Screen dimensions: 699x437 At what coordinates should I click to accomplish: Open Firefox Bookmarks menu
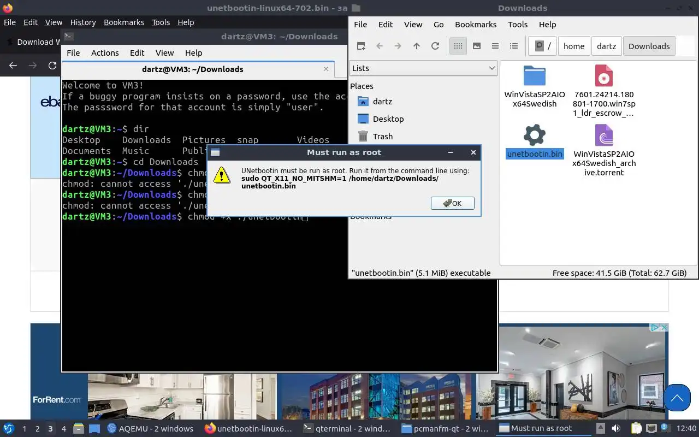(124, 22)
